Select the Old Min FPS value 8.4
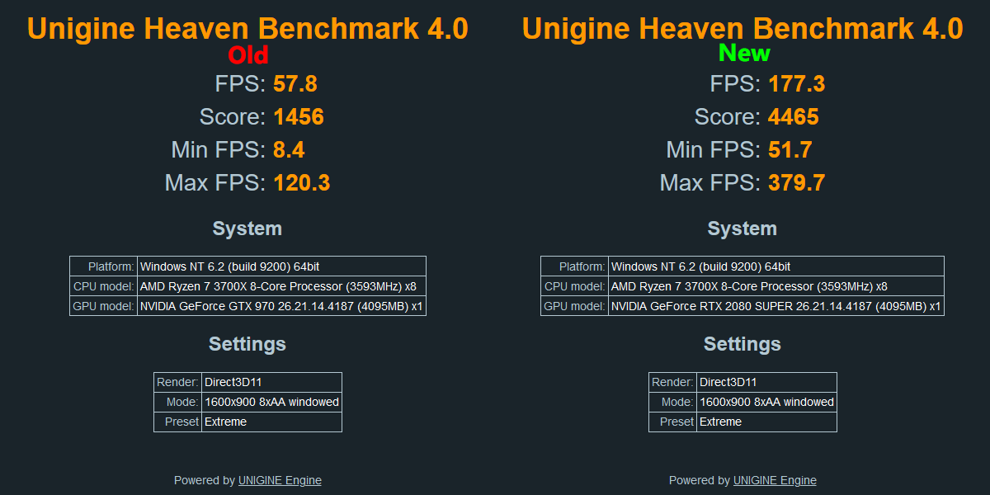This screenshot has width=990, height=495. click(x=290, y=150)
